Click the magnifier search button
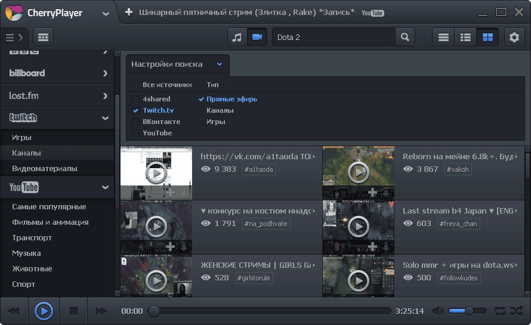The width and height of the screenshot is (531, 325). coord(405,37)
